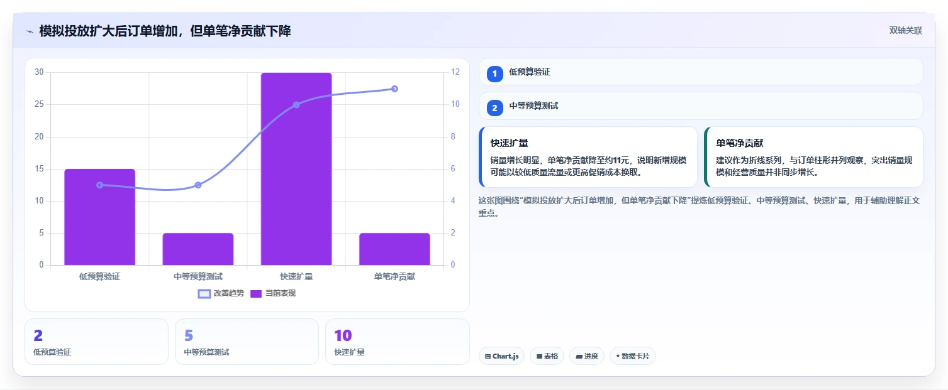
Task: Select the tall 快速扩量 bar
Action: (296, 169)
